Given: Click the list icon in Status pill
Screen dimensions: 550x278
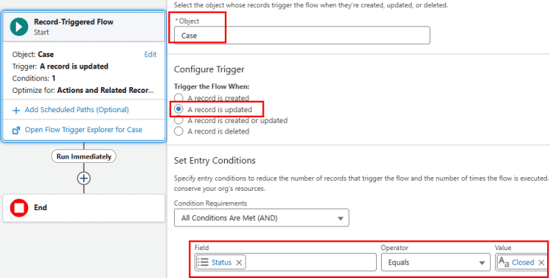Looking at the screenshot, I should [x=203, y=262].
